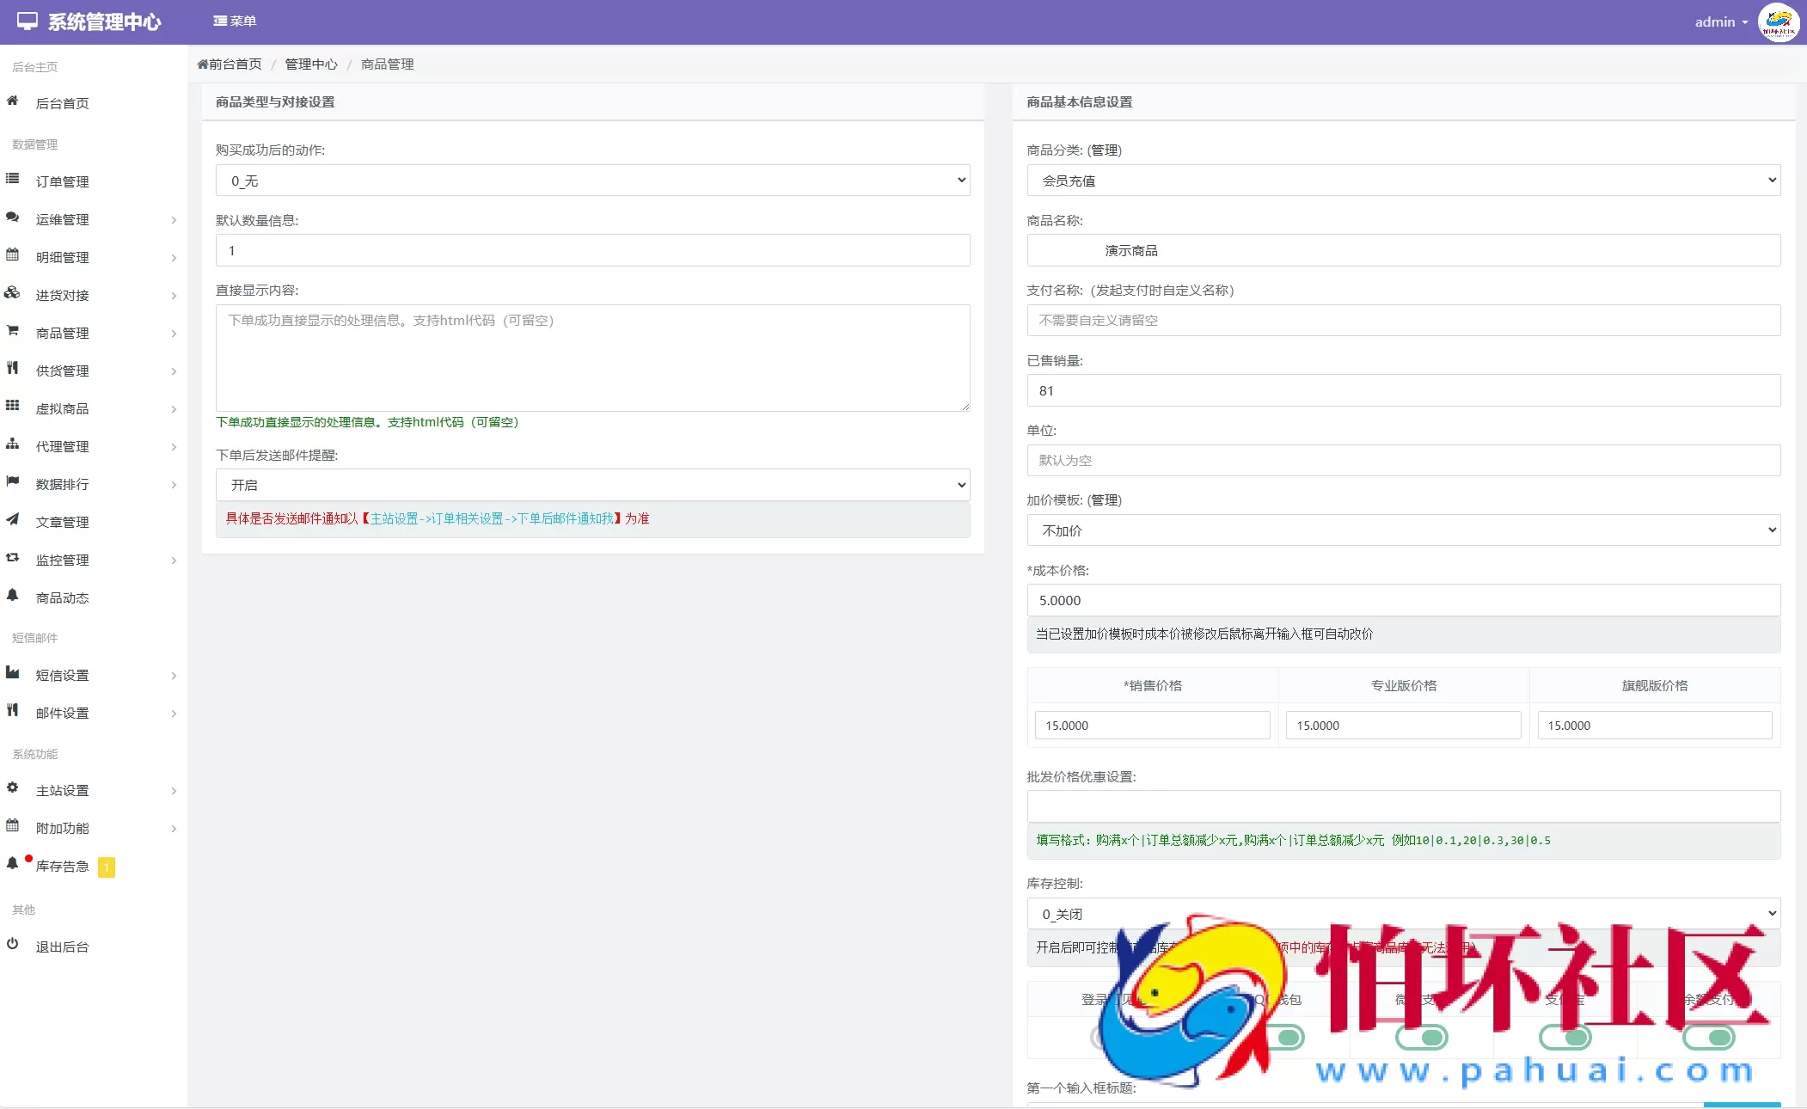
Task: Click the 订单管理 list icon
Action: [x=13, y=180]
